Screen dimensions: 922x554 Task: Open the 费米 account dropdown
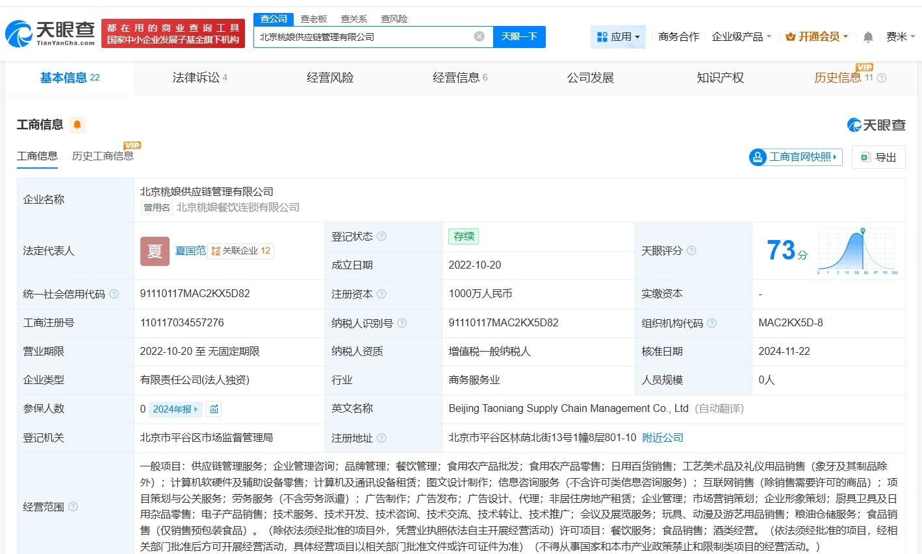tap(900, 37)
